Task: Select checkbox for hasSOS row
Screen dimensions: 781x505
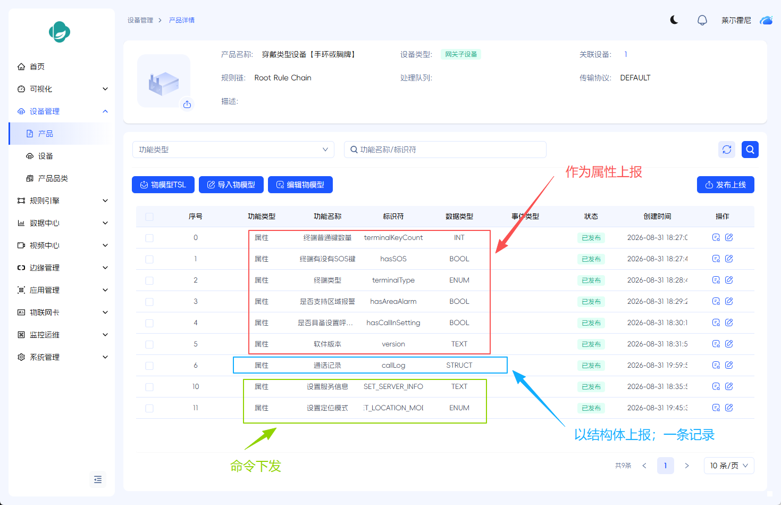Action: (149, 259)
